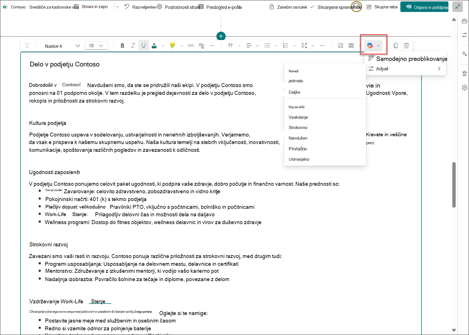Image resolution: width=469 pixels, height=335 pixels.
Task: Insert a hyperlink with the link icon
Action: (x=191, y=46)
